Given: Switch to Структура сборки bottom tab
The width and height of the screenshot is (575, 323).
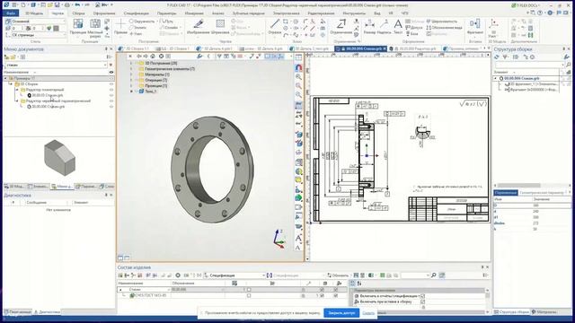Looking at the screenshot, I should click(511, 312).
